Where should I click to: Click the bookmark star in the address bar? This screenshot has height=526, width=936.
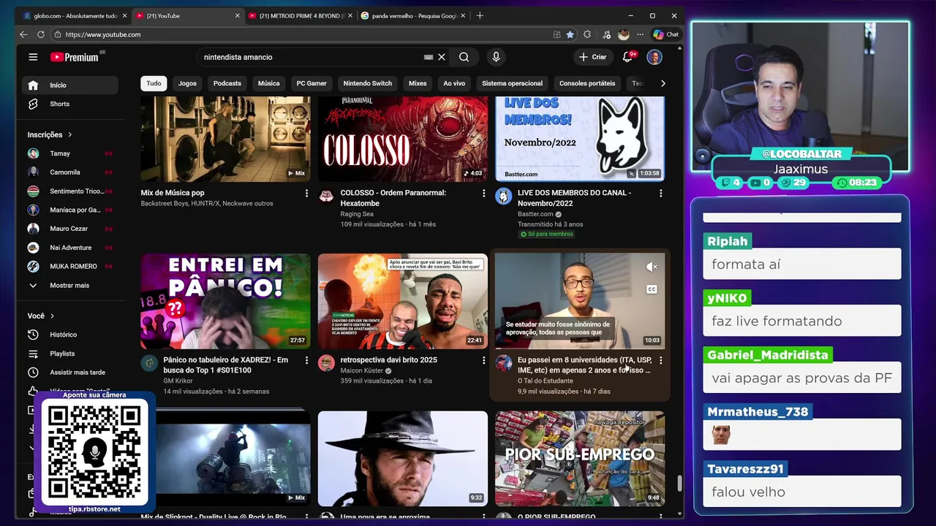click(x=570, y=34)
